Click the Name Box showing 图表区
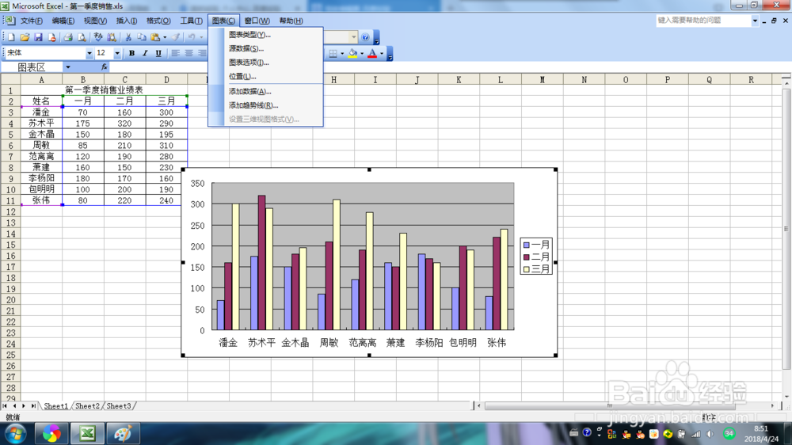Image resolution: width=792 pixels, height=445 pixels. [32, 67]
